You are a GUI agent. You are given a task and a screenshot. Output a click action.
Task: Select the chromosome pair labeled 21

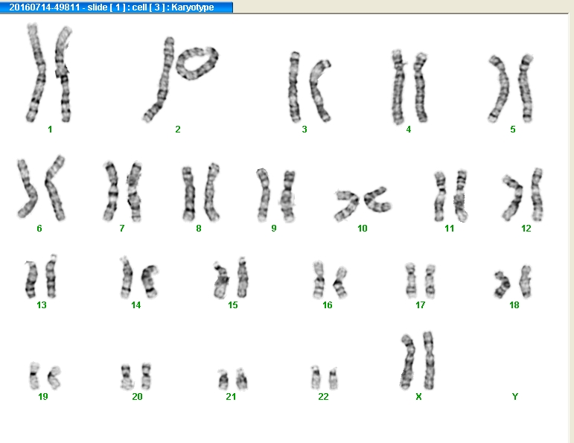point(233,379)
